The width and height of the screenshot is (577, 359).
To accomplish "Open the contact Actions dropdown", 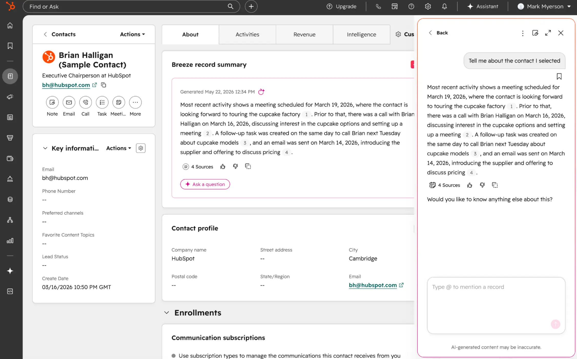I will (x=132, y=34).
